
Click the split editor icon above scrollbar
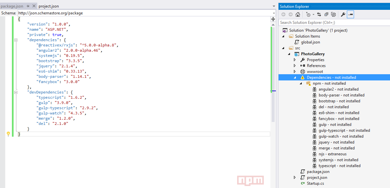(273, 19)
